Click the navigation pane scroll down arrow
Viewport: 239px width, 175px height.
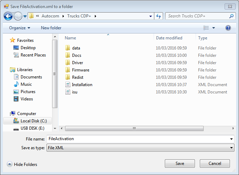tap(55, 129)
